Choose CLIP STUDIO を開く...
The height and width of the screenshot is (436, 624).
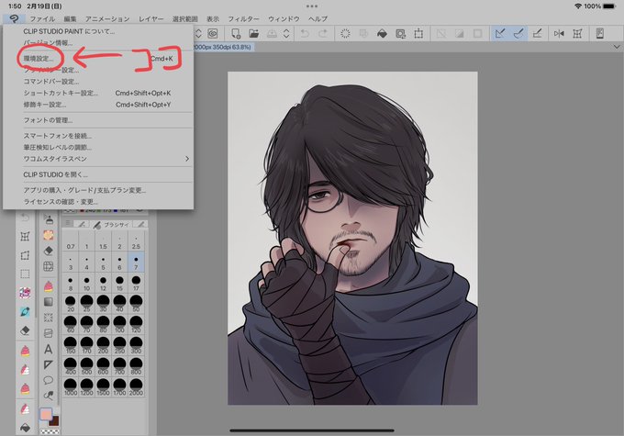[98, 174]
